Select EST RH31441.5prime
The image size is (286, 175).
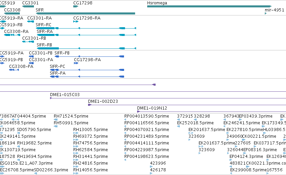pos(90,157)
